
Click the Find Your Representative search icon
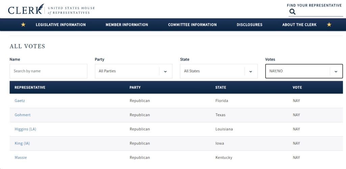[292, 12]
